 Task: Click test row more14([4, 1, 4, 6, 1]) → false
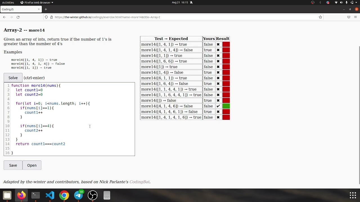pos(171,112)
